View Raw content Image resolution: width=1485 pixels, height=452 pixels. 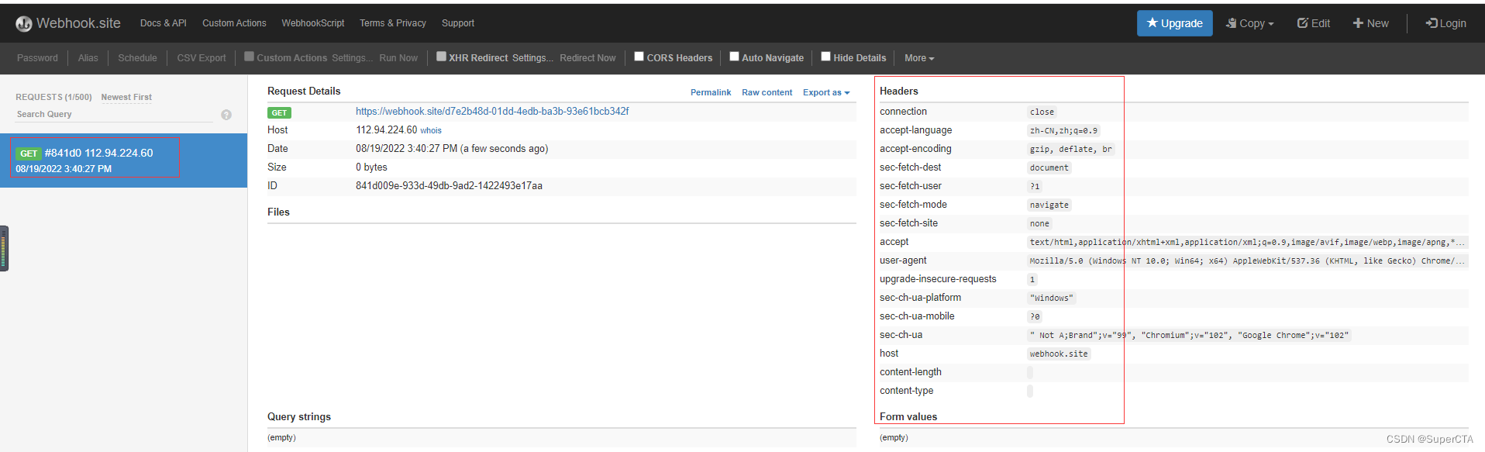click(767, 92)
